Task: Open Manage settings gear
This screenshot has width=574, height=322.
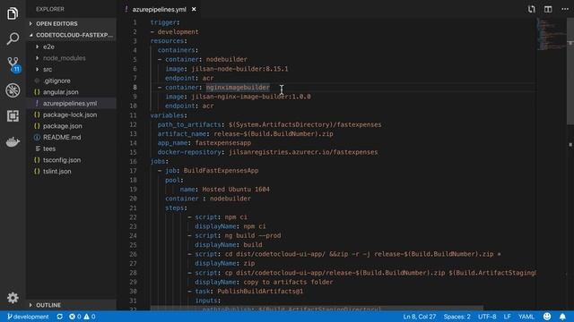Action: (13, 298)
